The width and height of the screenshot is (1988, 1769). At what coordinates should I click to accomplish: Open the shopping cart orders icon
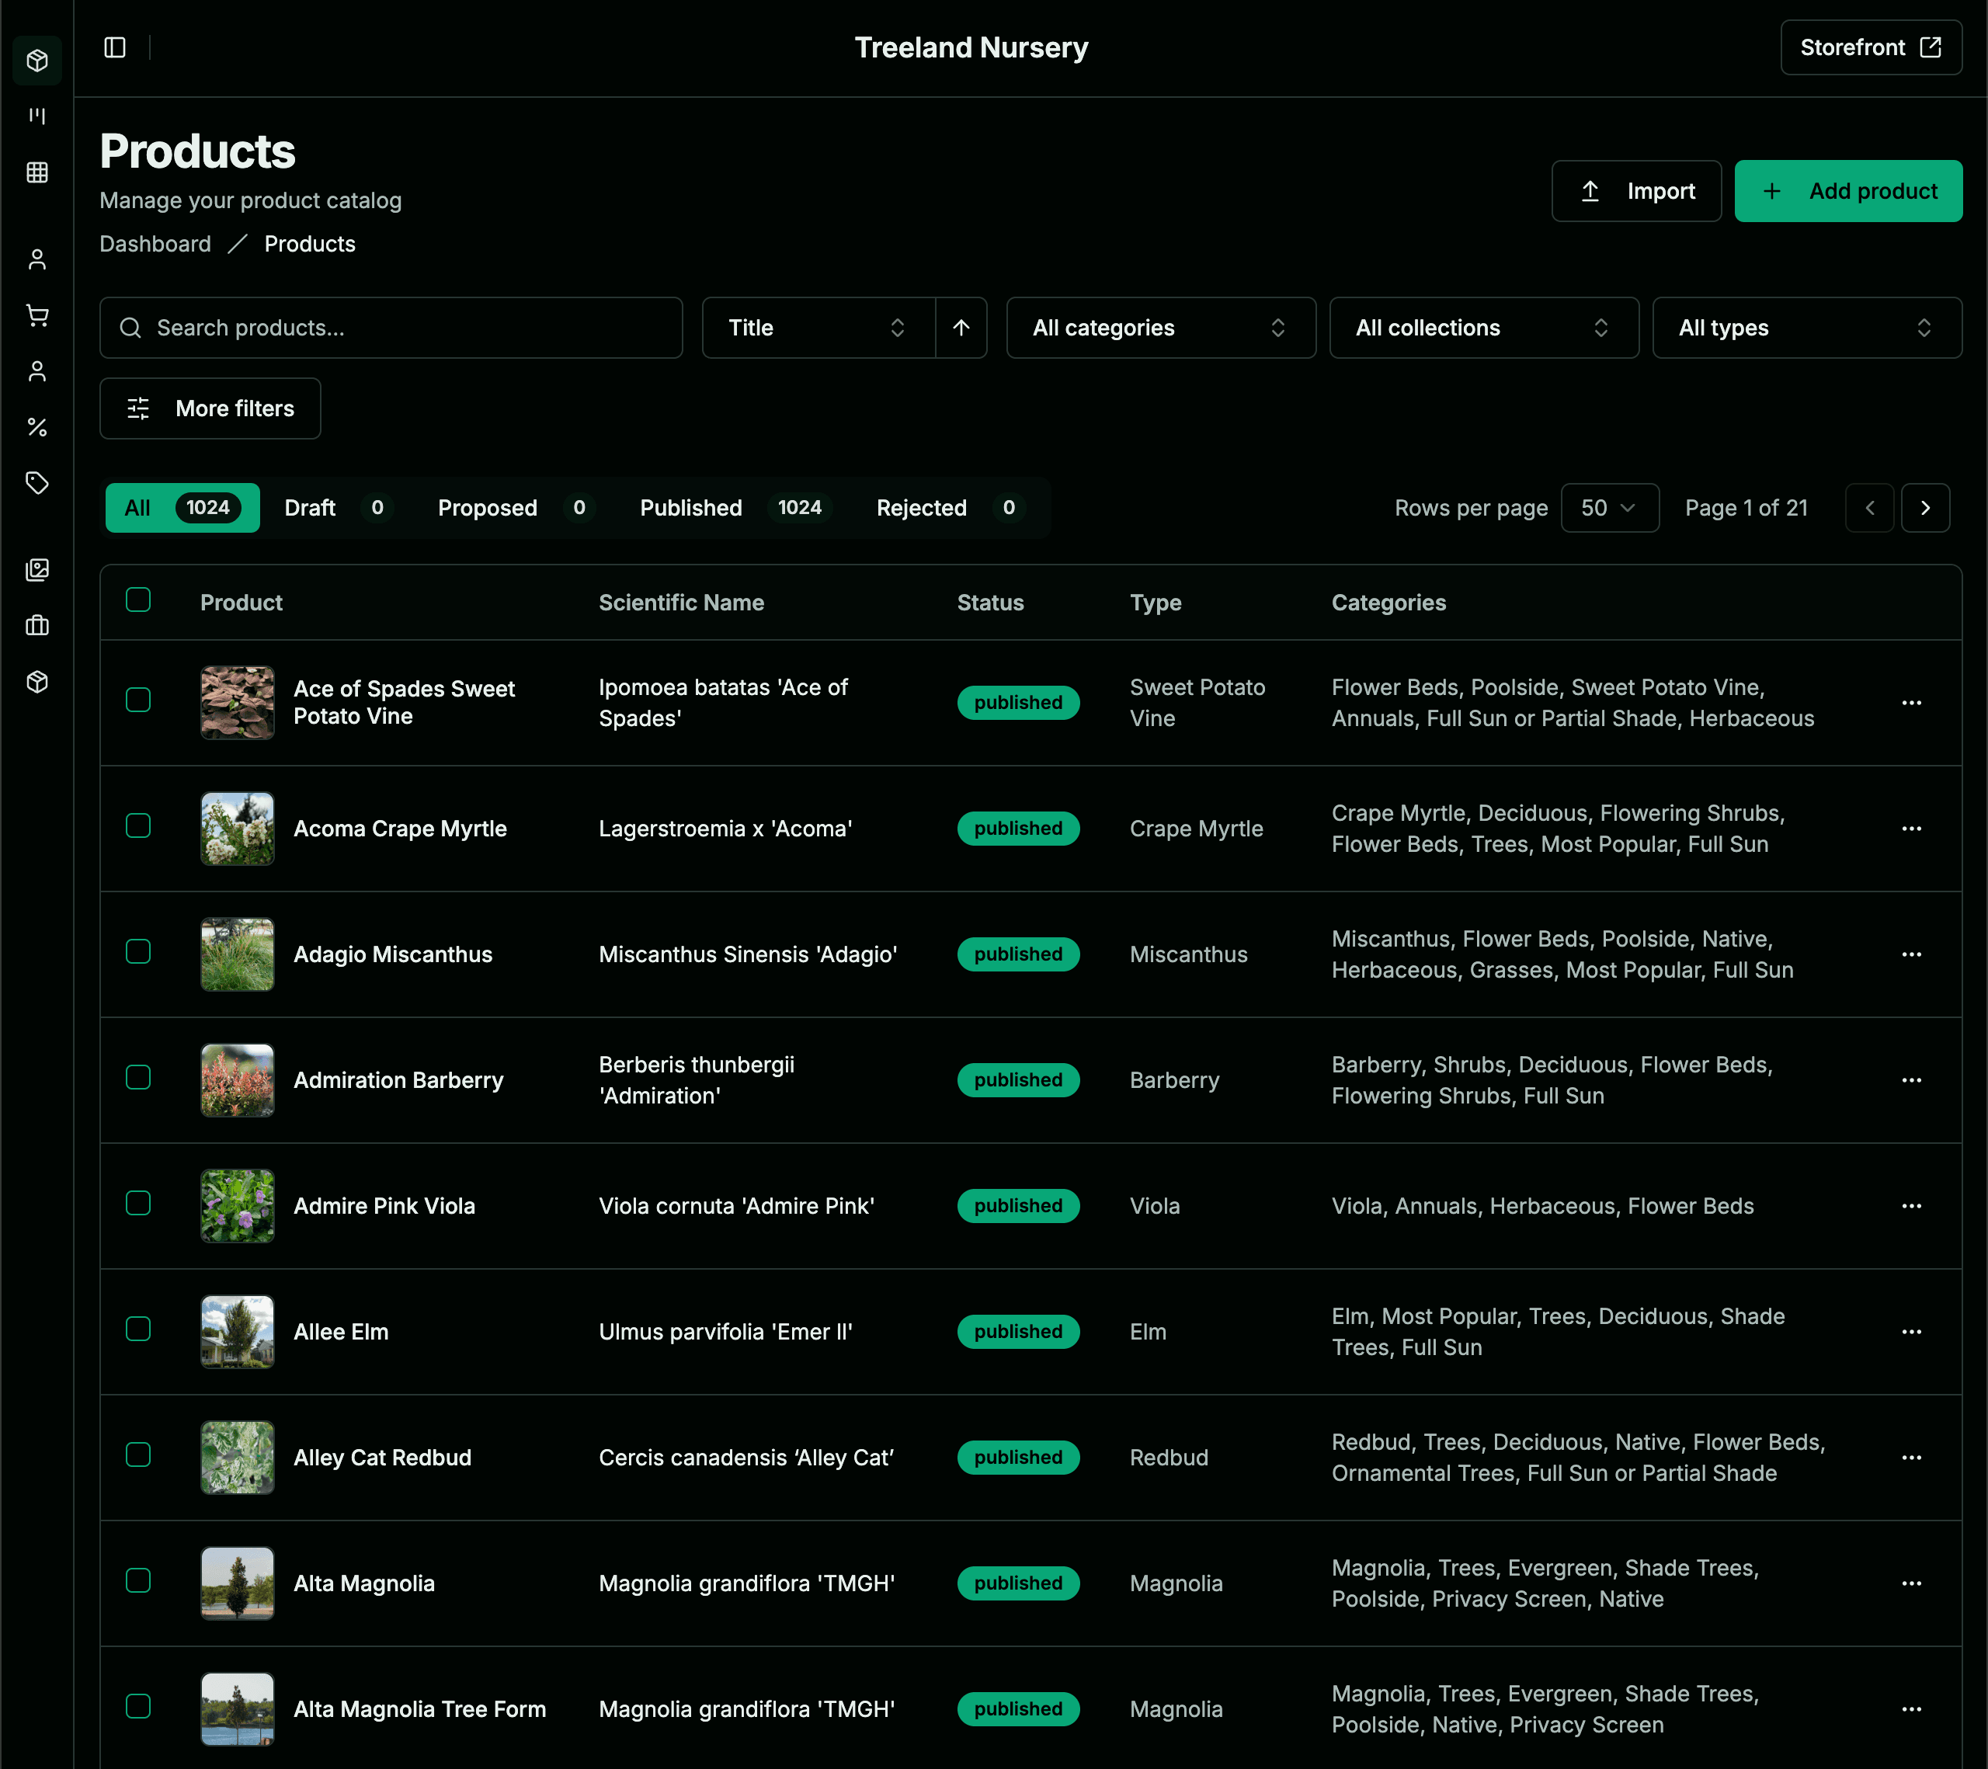(x=37, y=315)
